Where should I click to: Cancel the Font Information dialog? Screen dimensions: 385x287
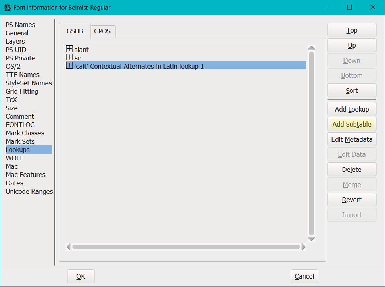pos(304,276)
